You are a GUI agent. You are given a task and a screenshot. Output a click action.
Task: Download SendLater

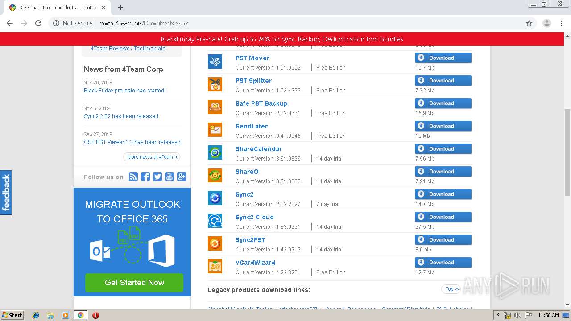tap(443, 126)
